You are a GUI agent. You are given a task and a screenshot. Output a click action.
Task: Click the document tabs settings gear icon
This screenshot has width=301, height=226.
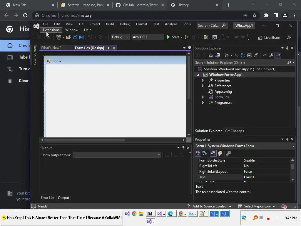click(x=190, y=47)
